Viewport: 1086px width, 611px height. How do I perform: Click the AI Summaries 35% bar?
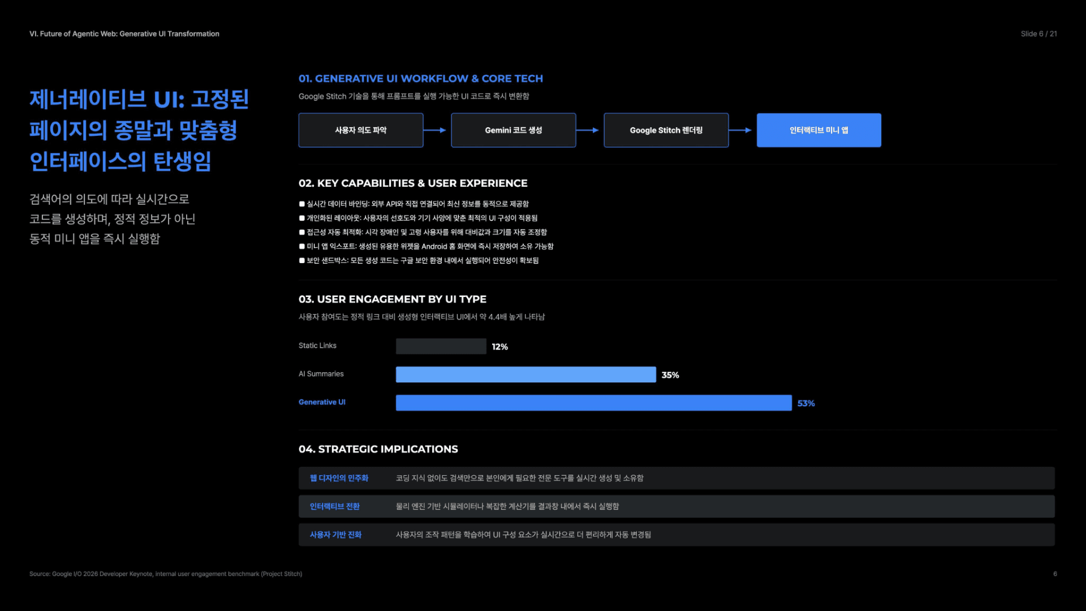click(526, 375)
